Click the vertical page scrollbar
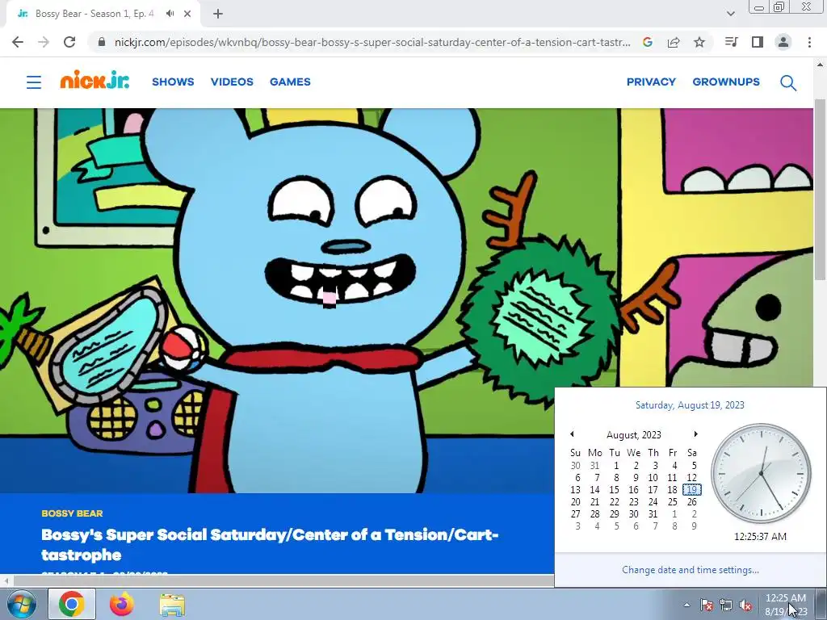Viewport: 827px width, 620px height. pos(820,190)
